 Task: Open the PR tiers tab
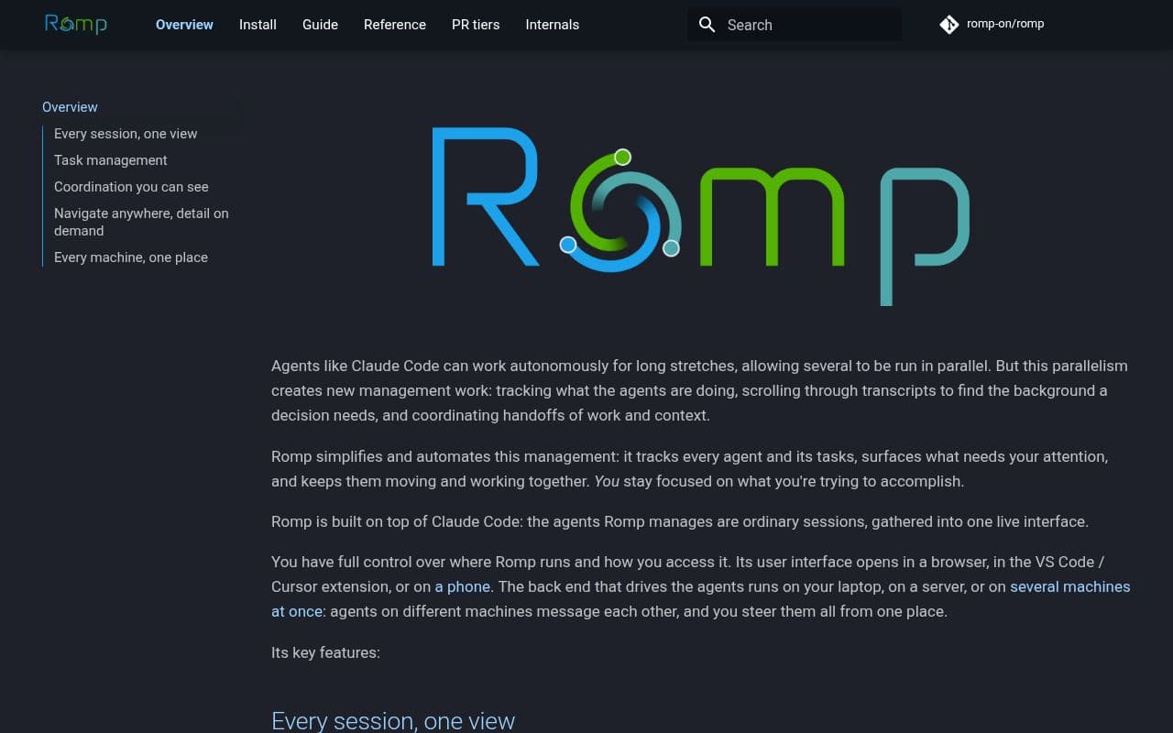click(476, 25)
